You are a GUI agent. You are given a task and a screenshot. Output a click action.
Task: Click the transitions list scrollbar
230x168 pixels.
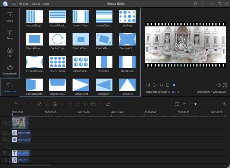tap(139, 26)
